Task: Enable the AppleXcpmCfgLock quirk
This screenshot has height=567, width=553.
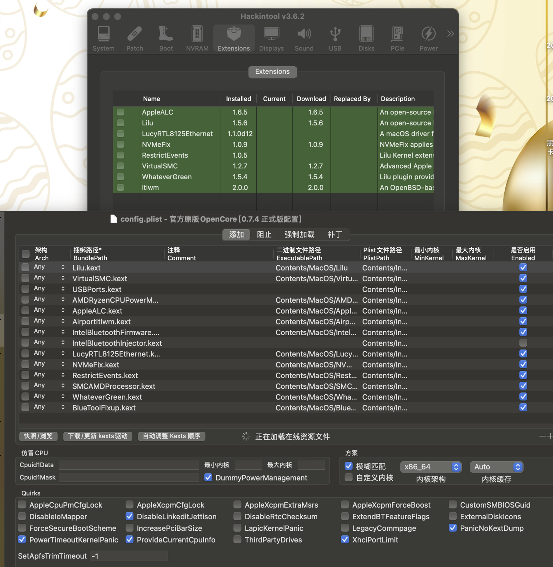Action: (130, 505)
